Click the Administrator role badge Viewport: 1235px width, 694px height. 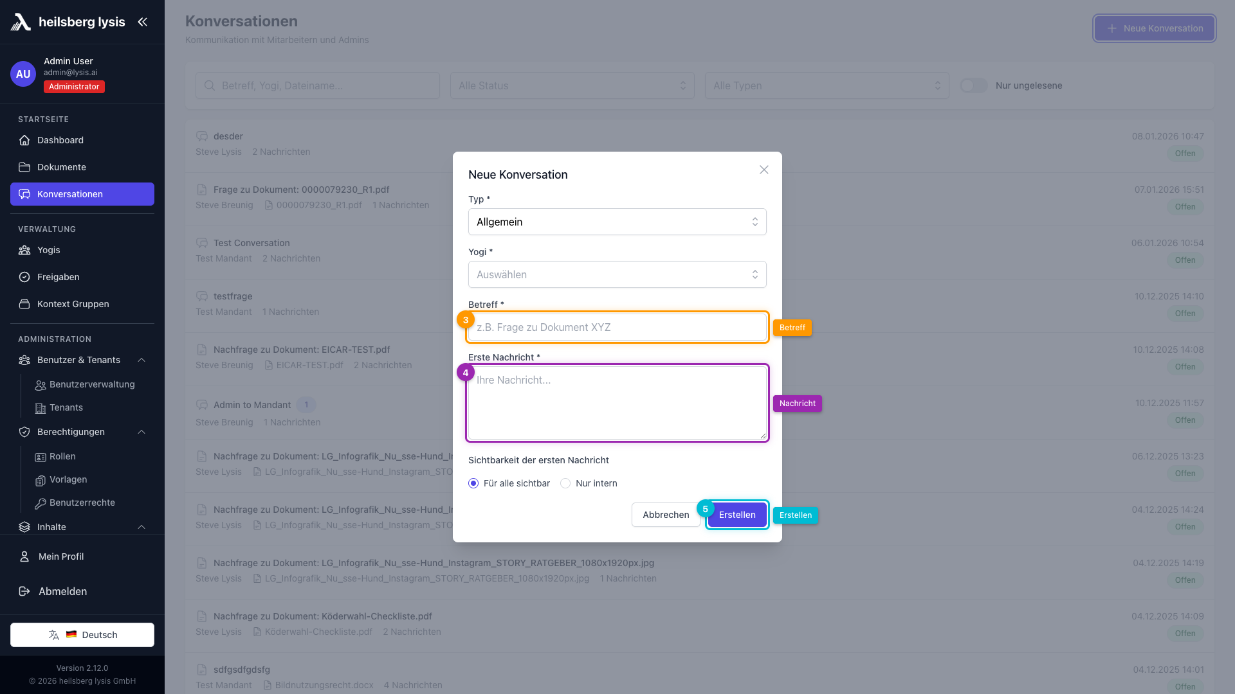(x=74, y=87)
